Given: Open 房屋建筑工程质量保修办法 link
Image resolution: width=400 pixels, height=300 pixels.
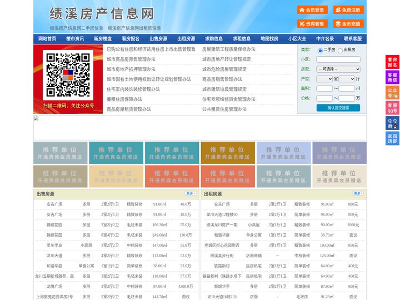Looking at the screenshot, I should [x=229, y=49].
